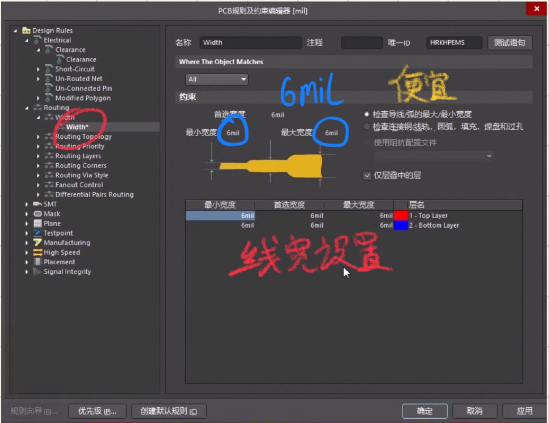
Task: Select the Width* rule in the tree
Action: (x=77, y=126)
